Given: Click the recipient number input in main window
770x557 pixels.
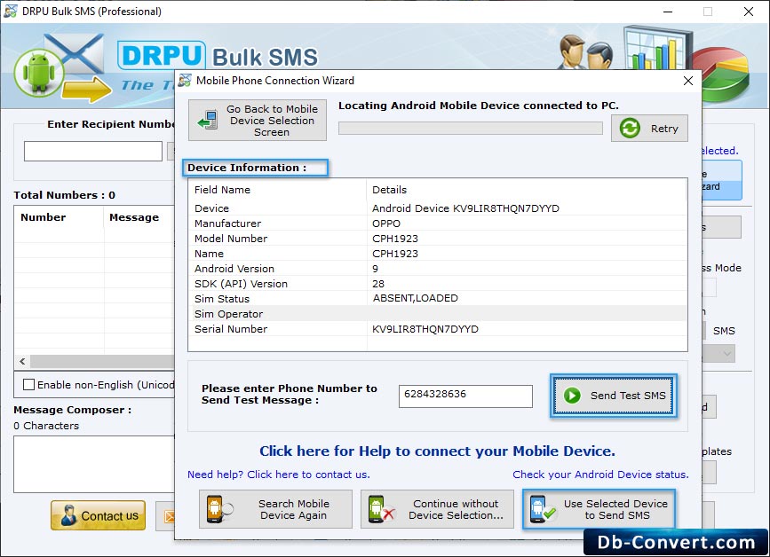Looking at the screenshot, I should (93, 151).
